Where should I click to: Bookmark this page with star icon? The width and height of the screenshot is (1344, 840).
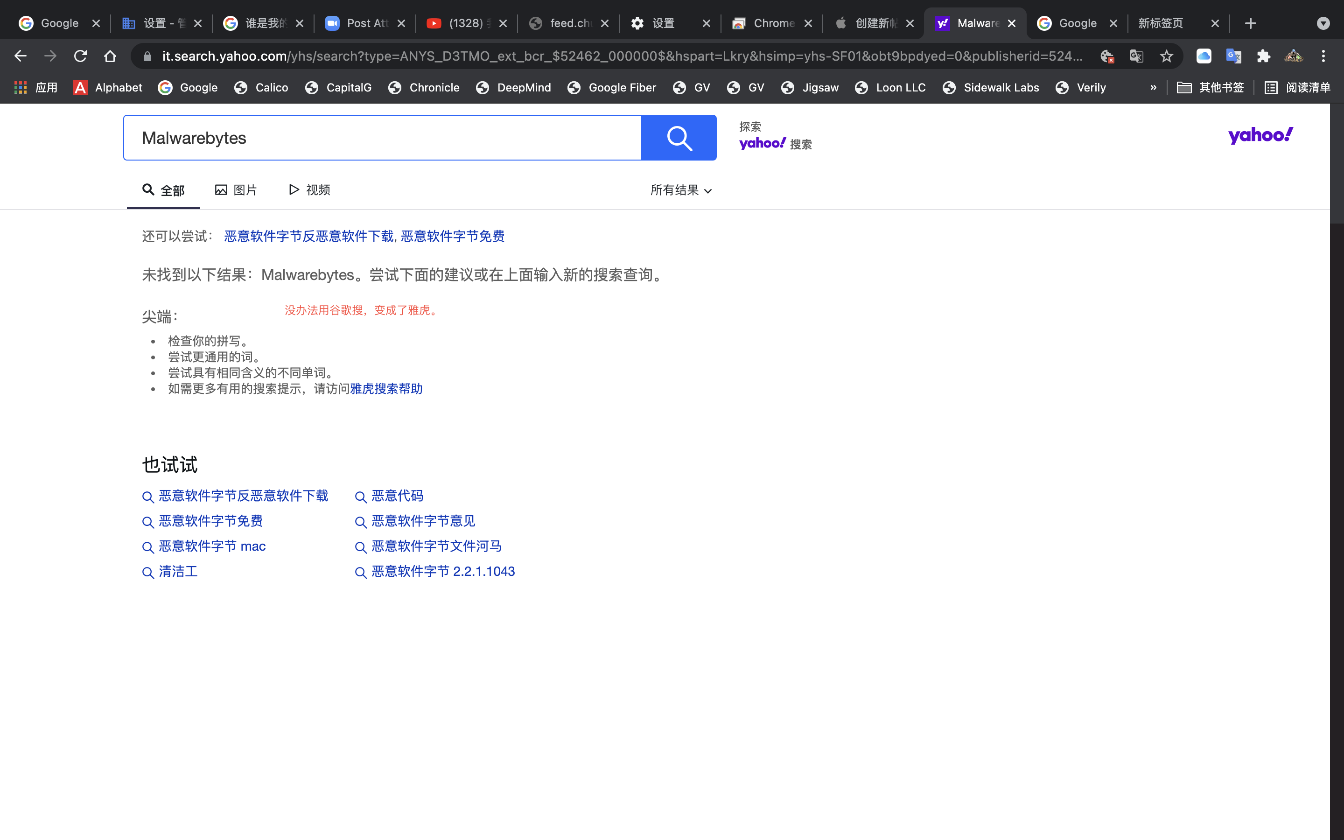(1166, 56)
